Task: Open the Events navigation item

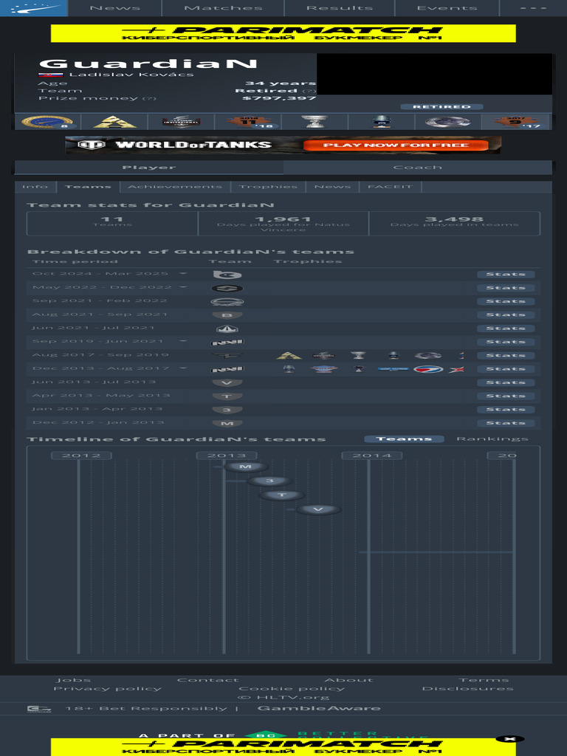Action: tap(447, 8)
